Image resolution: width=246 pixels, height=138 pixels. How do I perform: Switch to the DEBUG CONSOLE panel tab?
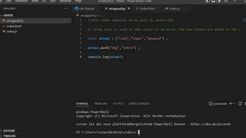139,103
